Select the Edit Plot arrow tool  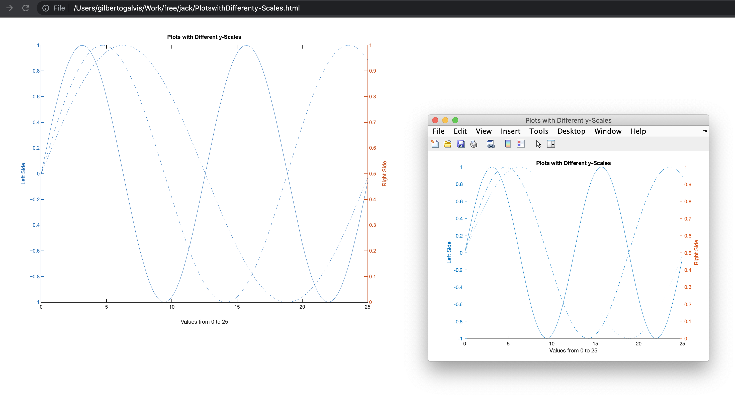(x=538, y=144)
